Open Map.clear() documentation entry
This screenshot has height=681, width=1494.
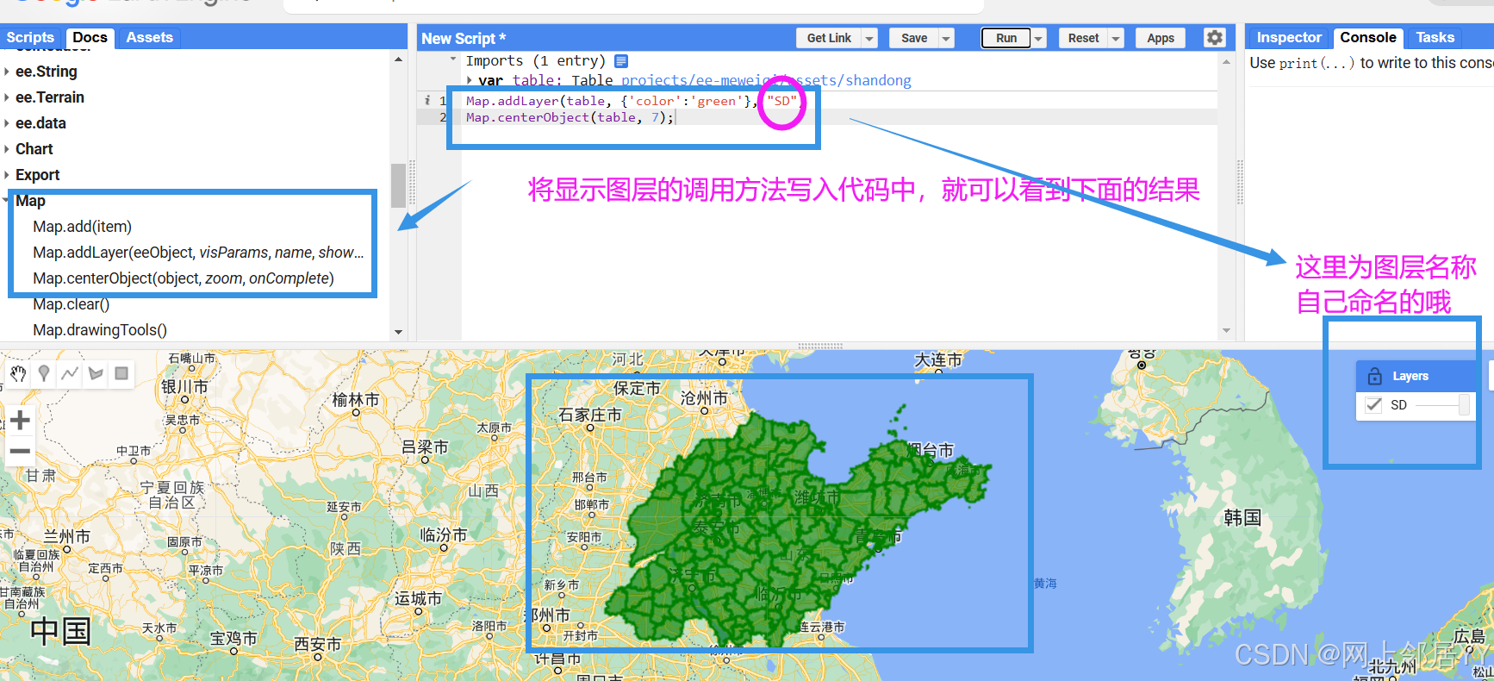(x=71, y=304)
